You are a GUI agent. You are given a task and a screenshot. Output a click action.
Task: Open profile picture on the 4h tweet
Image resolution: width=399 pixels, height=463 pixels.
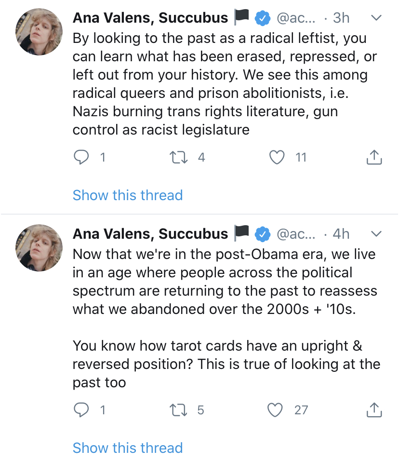click(x=40, y=247)
